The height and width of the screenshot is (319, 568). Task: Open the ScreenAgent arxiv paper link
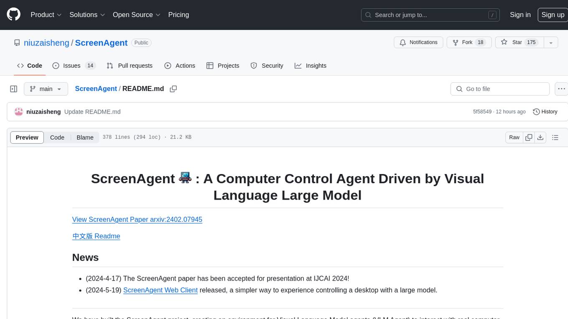click(137, 220)
